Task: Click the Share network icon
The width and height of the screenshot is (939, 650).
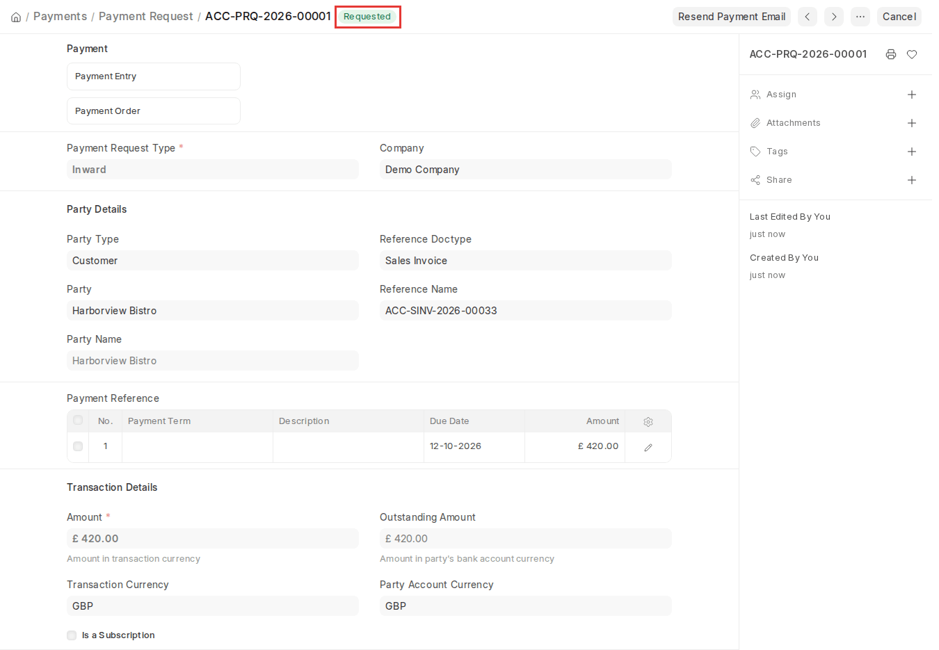Action: [x=755, y=180]
